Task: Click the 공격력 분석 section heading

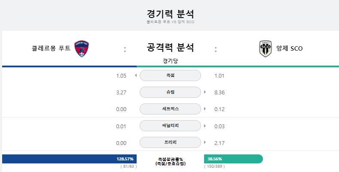Action: [170, 48]
